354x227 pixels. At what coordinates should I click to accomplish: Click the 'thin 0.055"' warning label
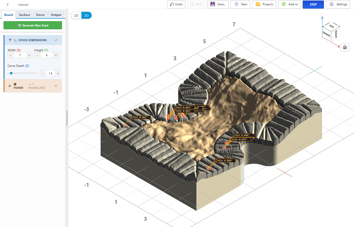[x=241, y=139]
